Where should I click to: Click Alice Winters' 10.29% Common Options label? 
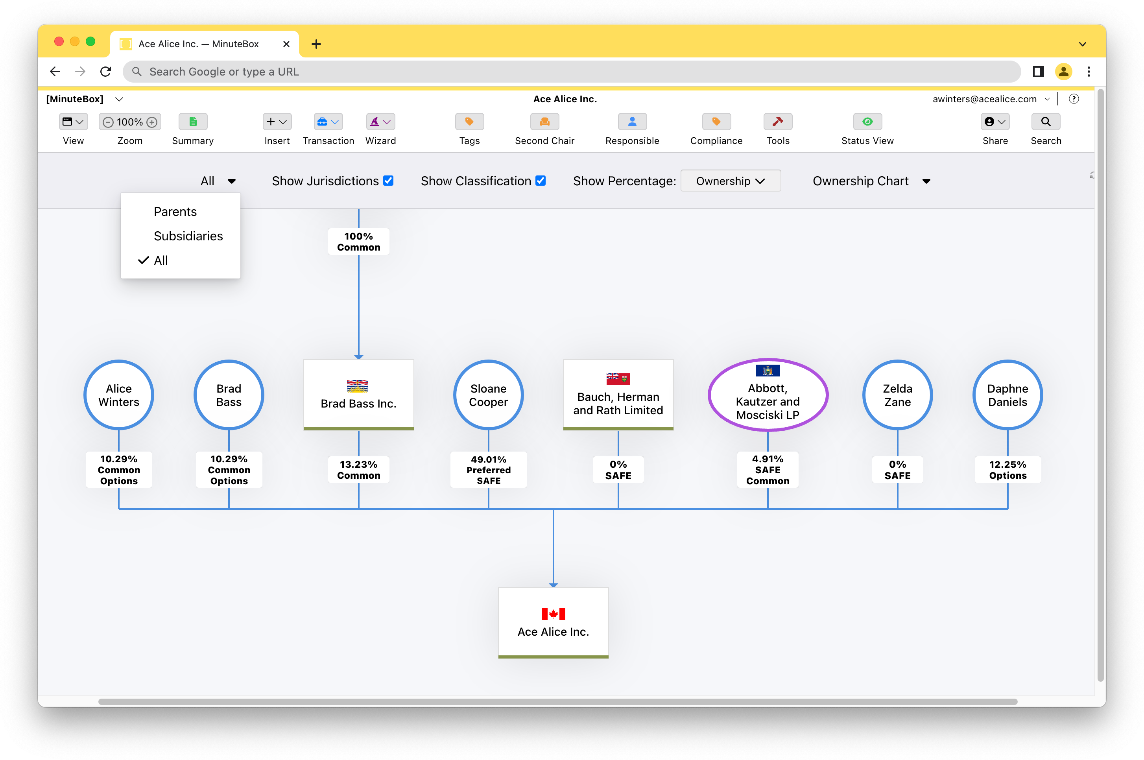tap(118, 470)
